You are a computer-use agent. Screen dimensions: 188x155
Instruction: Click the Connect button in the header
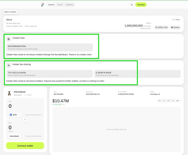tap(141, 5)
